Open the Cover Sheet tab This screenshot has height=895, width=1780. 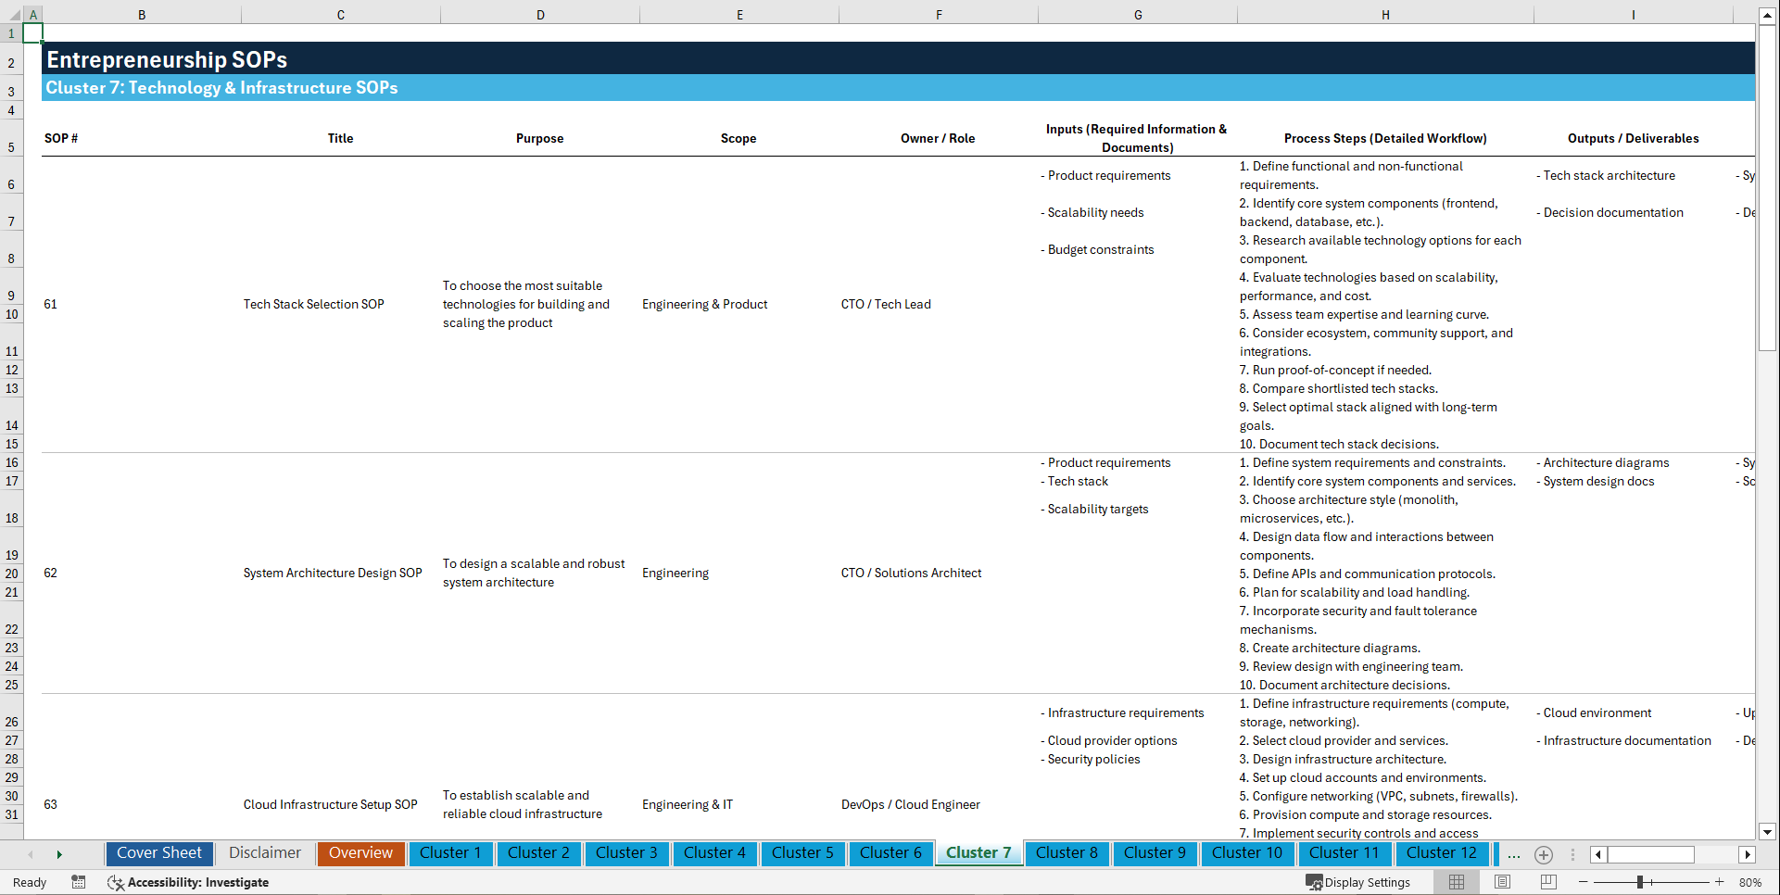coord(158,853)
